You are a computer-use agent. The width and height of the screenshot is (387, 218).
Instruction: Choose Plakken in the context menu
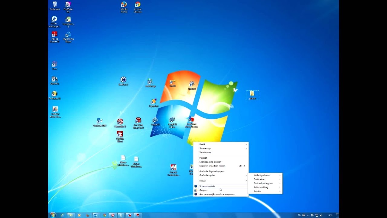coord(221,158)
